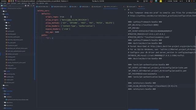The image size is (196, 110).
Task: Switch to the TaskList.php editor tab
Action: [85, 7]
